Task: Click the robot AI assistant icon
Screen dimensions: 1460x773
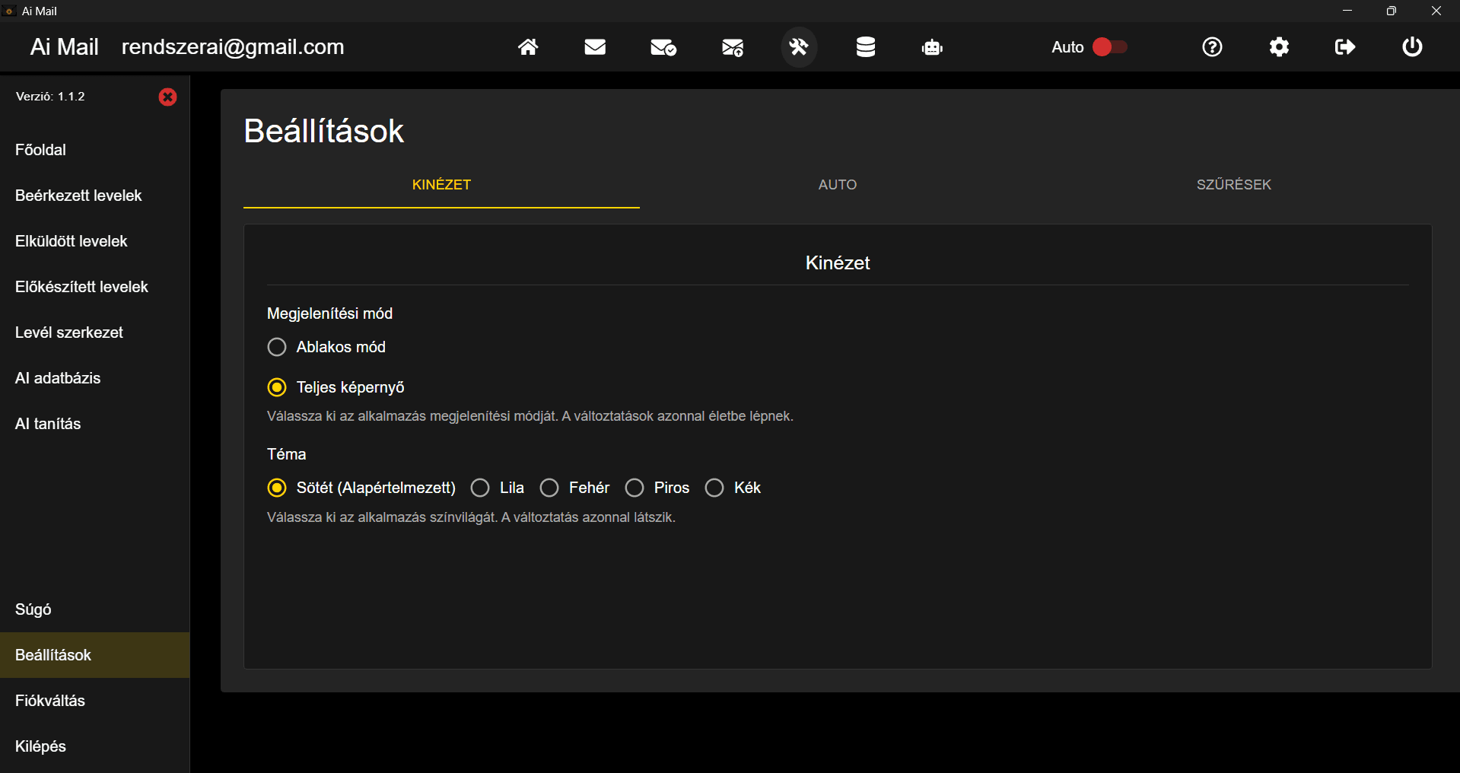Action: point(932,47)
